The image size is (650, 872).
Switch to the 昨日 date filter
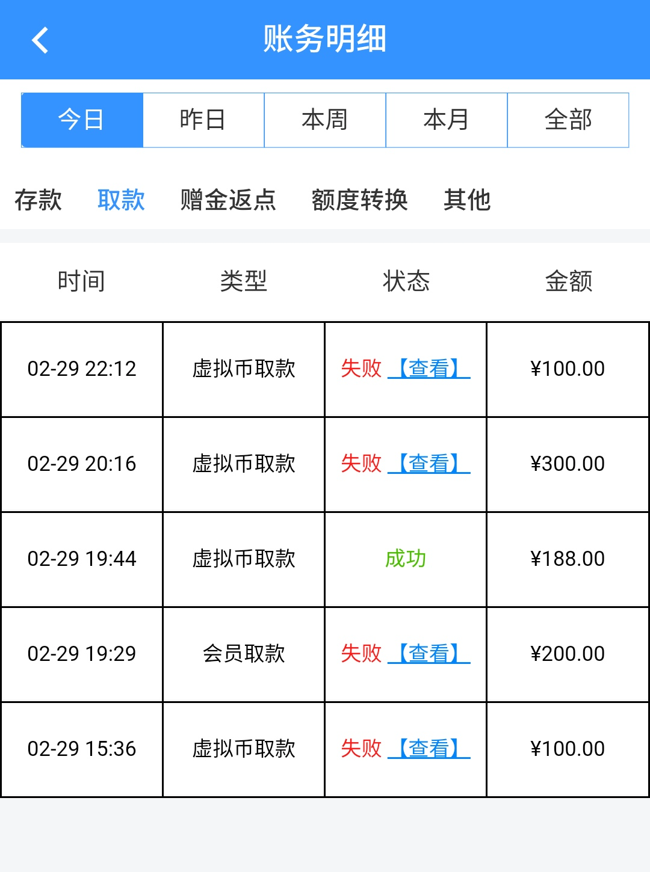203,120
